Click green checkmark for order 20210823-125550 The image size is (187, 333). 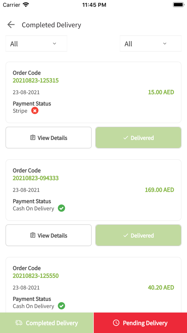point(61,306)
